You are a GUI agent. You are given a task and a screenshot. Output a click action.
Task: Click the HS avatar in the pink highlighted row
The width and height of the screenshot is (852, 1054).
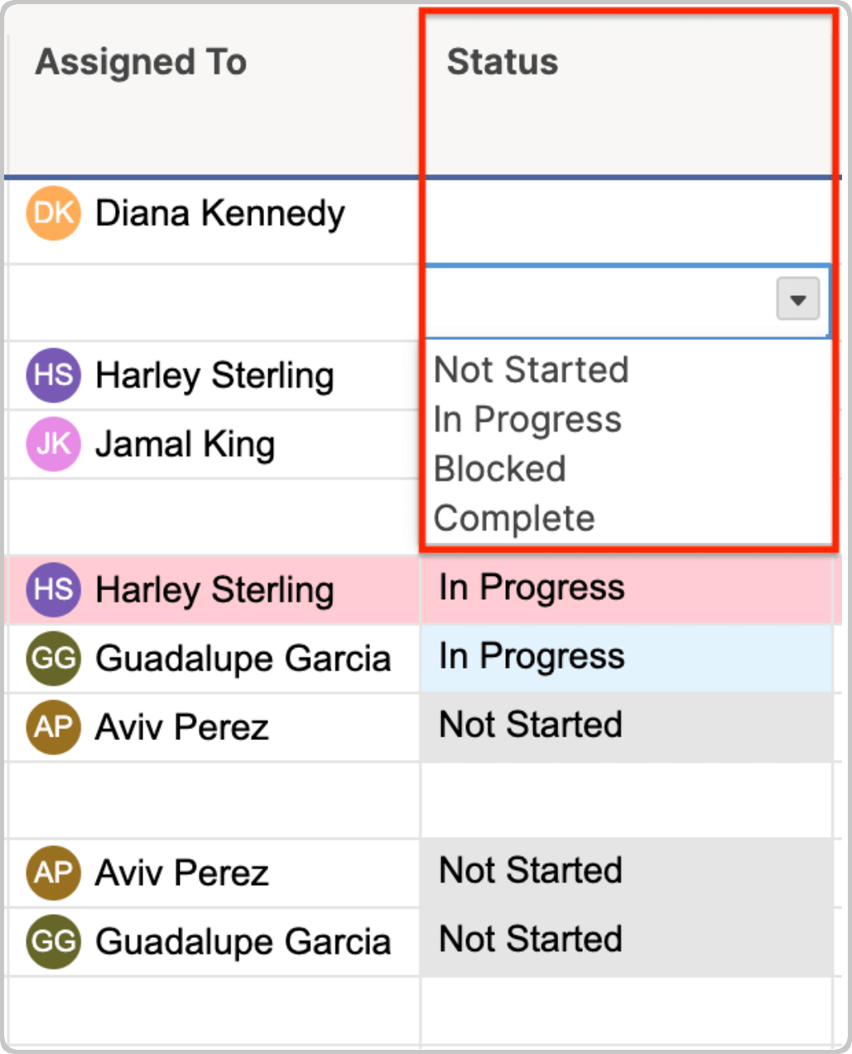54,589
